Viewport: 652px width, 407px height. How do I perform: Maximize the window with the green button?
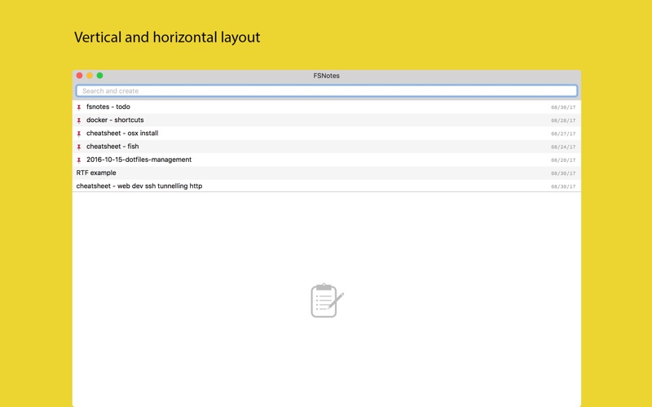99,76
